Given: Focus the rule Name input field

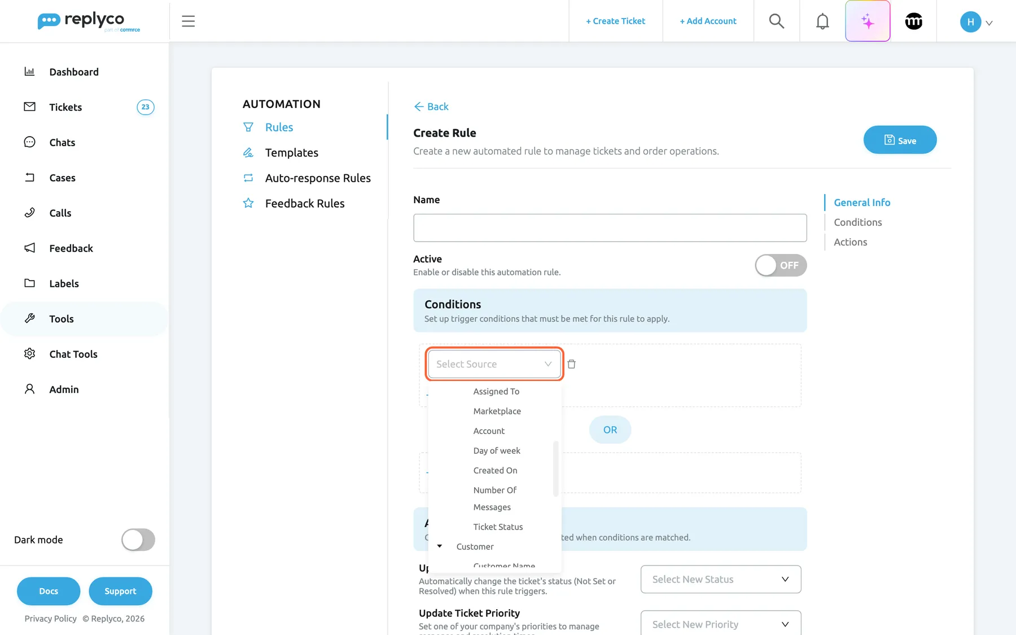Looking at the screenshot, I should (x=610, y=228).
